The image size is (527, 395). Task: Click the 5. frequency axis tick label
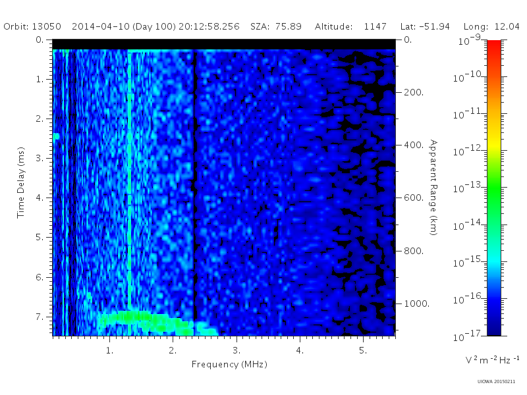click(x=363, y=350)
